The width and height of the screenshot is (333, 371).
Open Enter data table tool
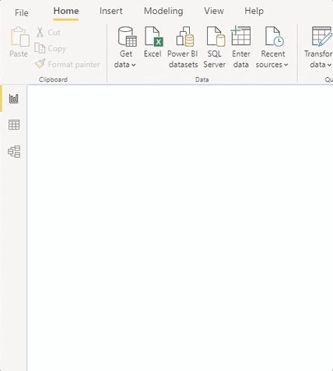(241, 47)
